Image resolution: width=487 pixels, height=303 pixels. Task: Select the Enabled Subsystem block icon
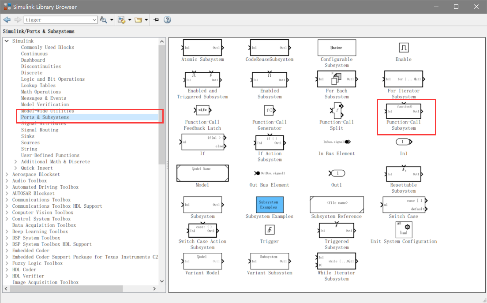click(270, 79)
